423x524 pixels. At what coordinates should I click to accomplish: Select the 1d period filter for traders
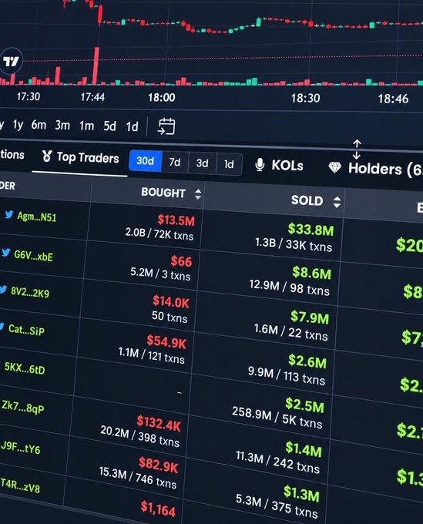(x=229, y=164)
